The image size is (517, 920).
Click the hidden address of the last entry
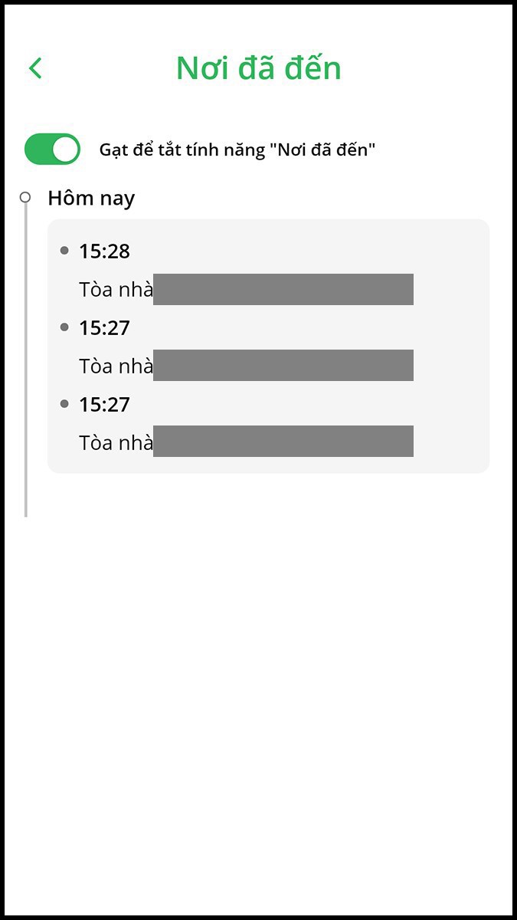click(x=283, y=441)
